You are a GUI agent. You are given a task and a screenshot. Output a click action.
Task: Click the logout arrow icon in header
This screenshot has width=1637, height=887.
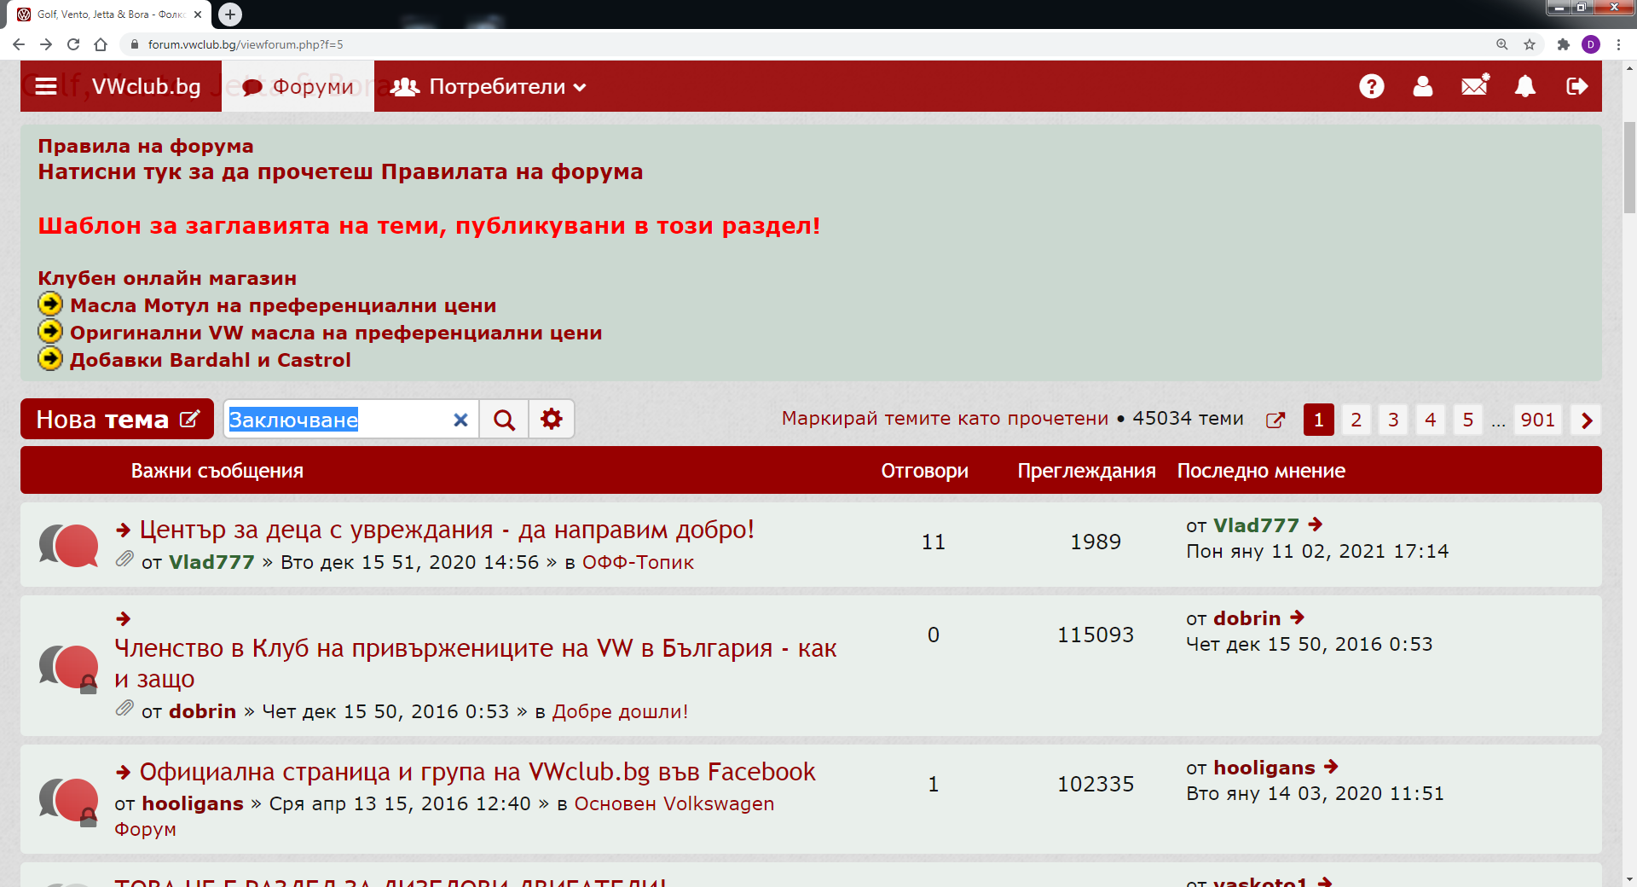1576,86
